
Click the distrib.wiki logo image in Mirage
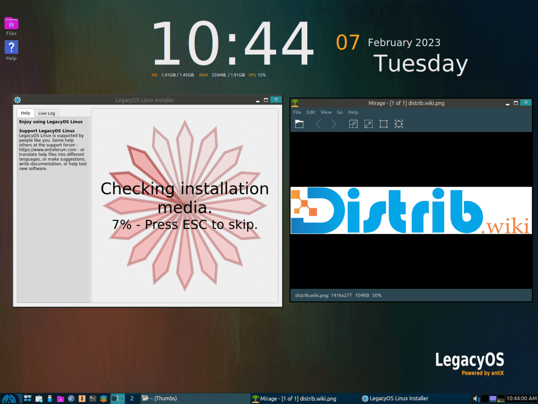click(x=411, y=211)
